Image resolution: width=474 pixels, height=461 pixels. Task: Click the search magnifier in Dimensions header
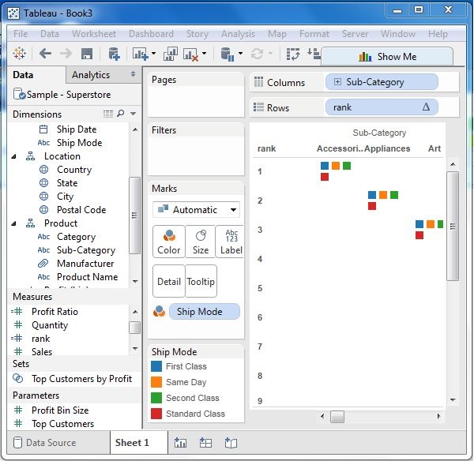121,114
